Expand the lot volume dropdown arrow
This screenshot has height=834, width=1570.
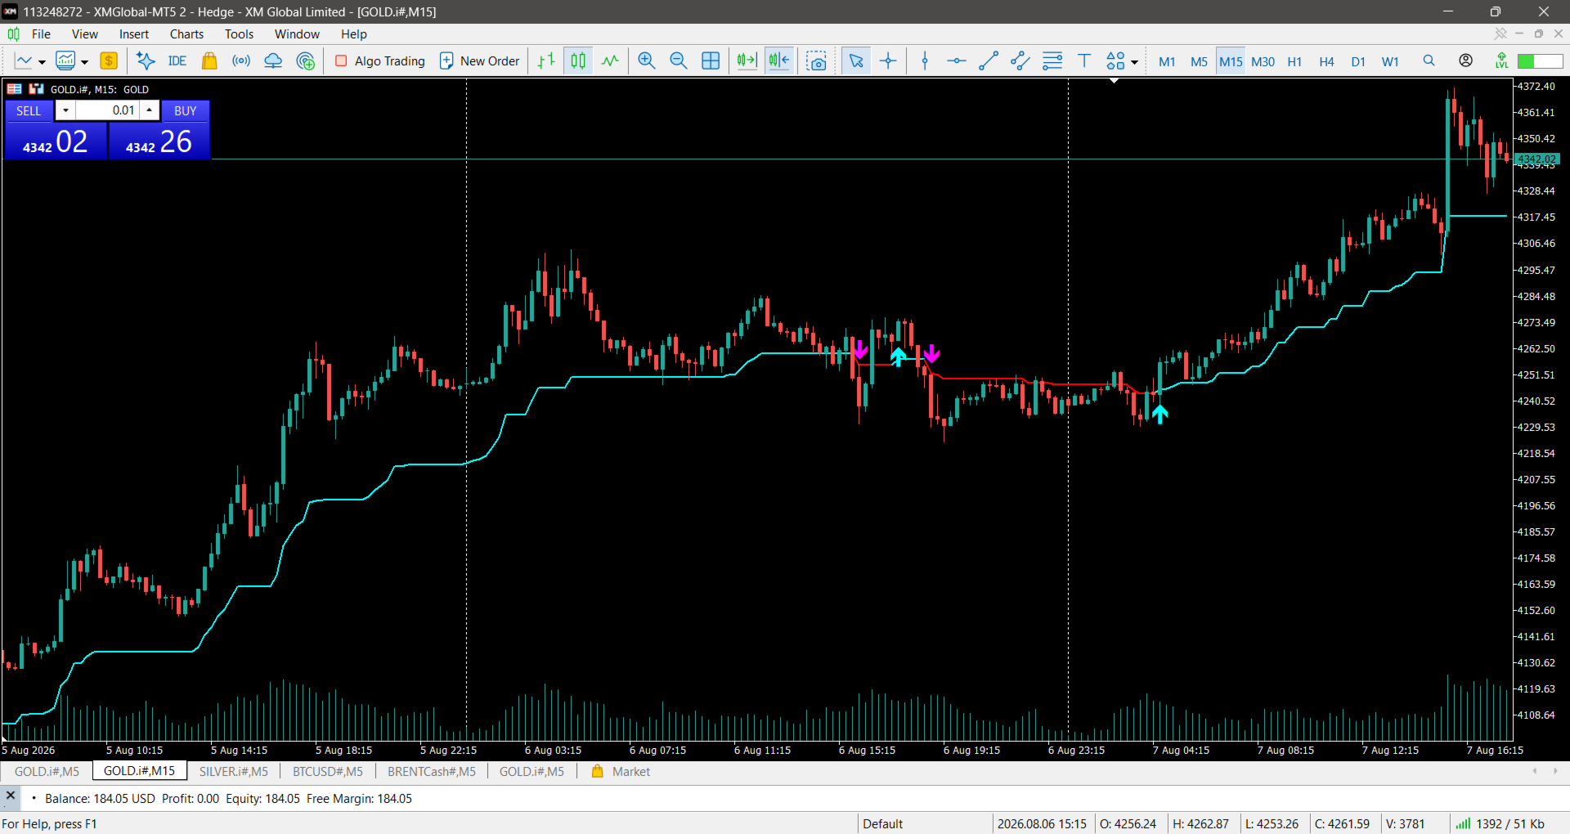click(x=65, y=110)
